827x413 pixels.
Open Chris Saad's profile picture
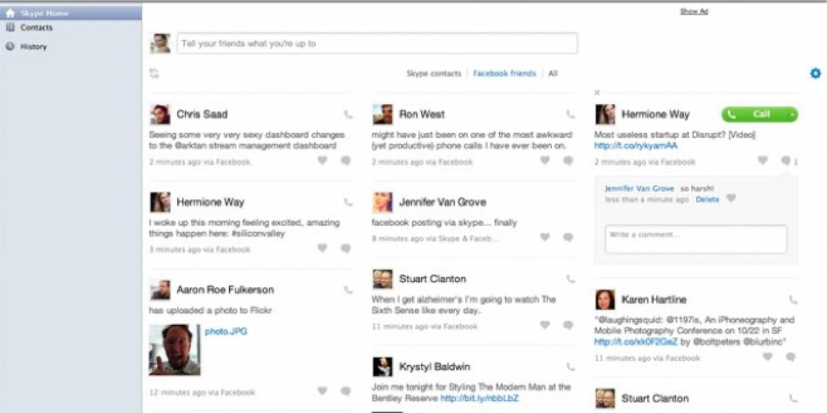coord(160,114)
